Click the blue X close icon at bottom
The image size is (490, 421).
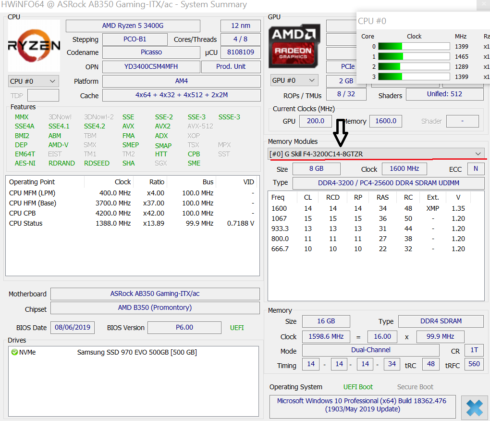tap(475, 408)
